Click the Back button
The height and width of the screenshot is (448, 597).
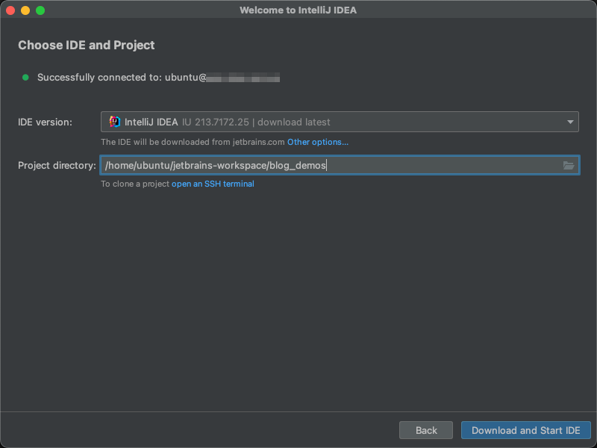point(426,430)
